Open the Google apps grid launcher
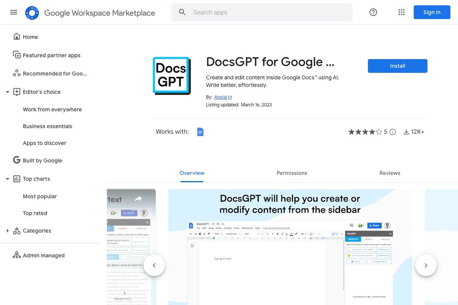This screenshot has width=458, height=305. point(401,12)
